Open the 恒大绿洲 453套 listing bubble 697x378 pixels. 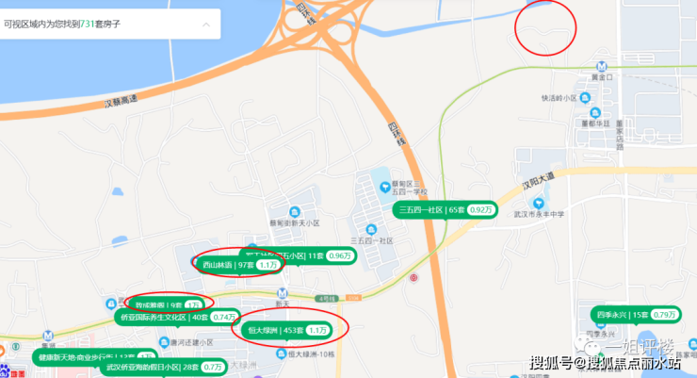(x=287, y=331)
